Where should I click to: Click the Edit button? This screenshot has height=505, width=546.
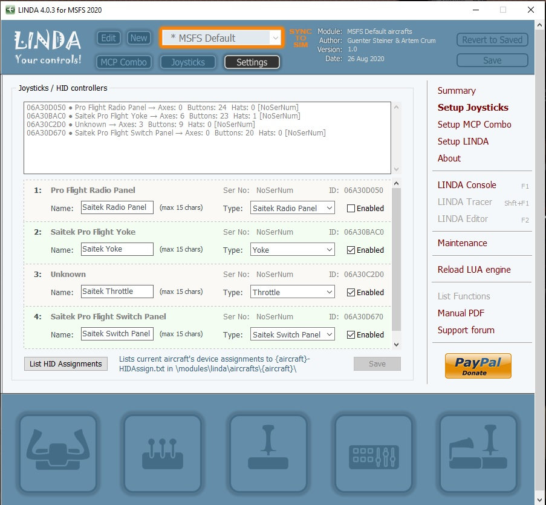click(109, 37)
